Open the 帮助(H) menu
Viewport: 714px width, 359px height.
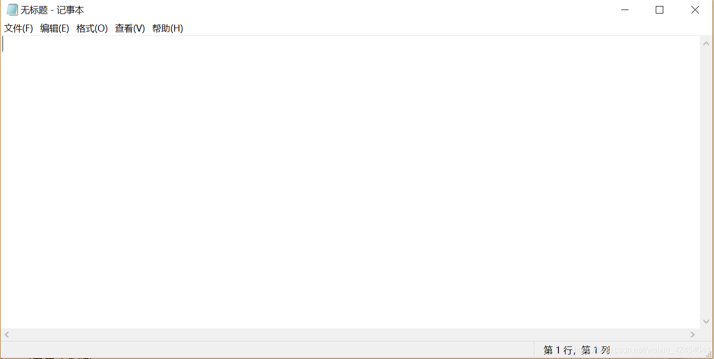point(168,29)
